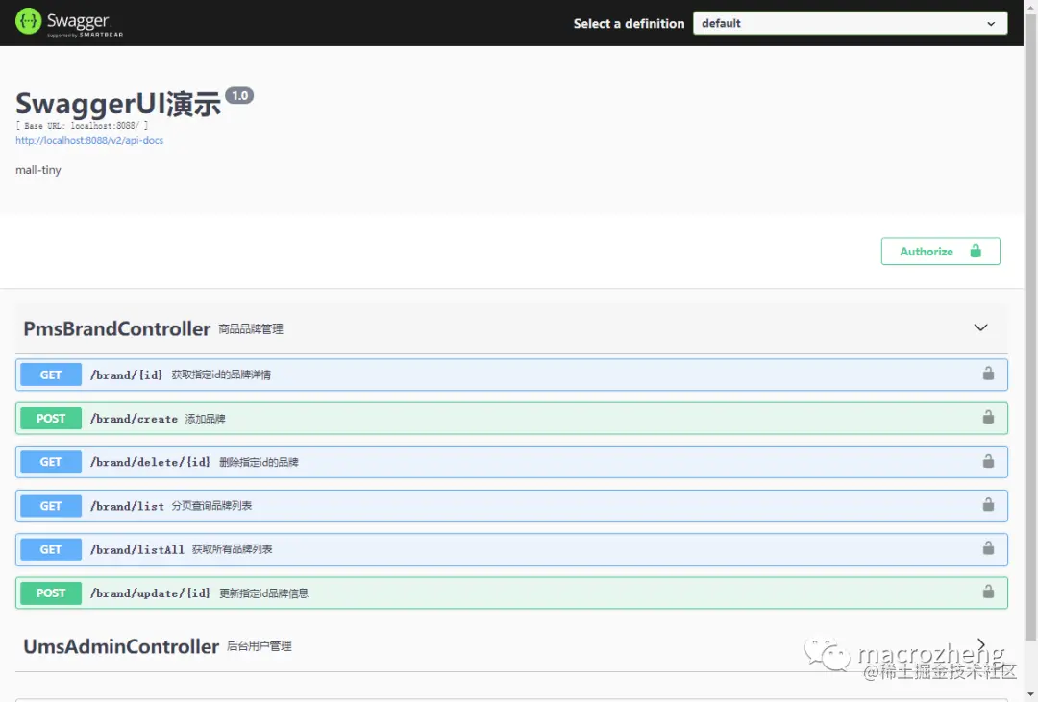Expand the UmsAdminController section chevron
1038x702 pixels.
tap(981, 644)
